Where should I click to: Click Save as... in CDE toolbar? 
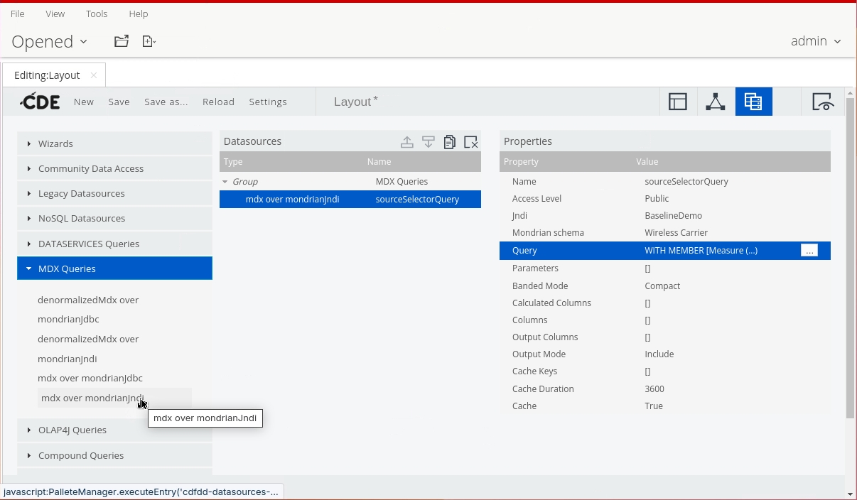pos(166,102)
